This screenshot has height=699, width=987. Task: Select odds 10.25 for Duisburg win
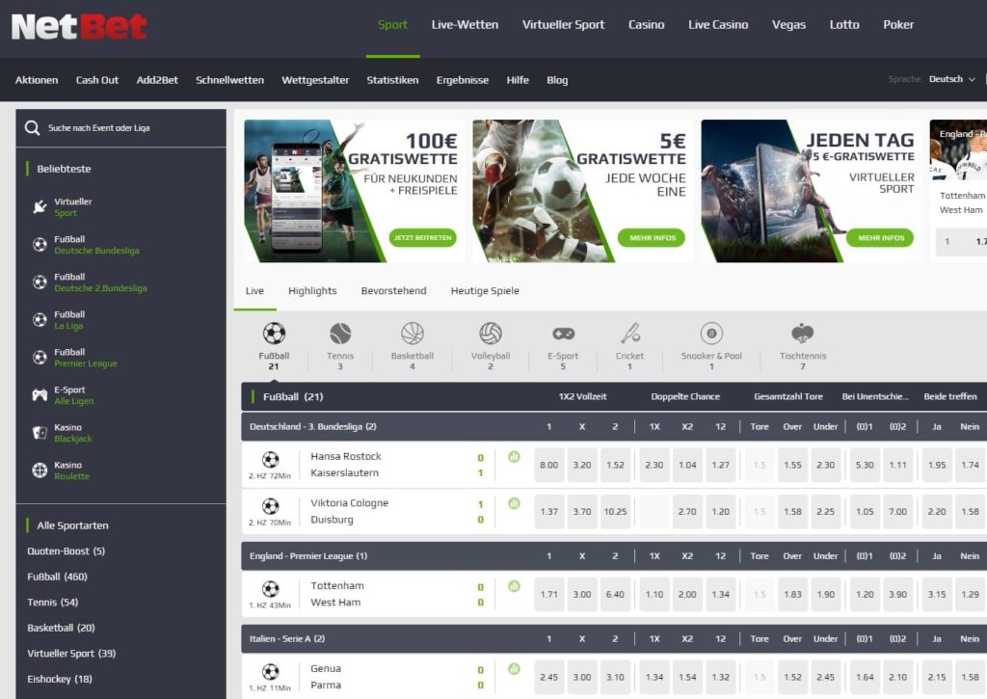tap(615, 511)
